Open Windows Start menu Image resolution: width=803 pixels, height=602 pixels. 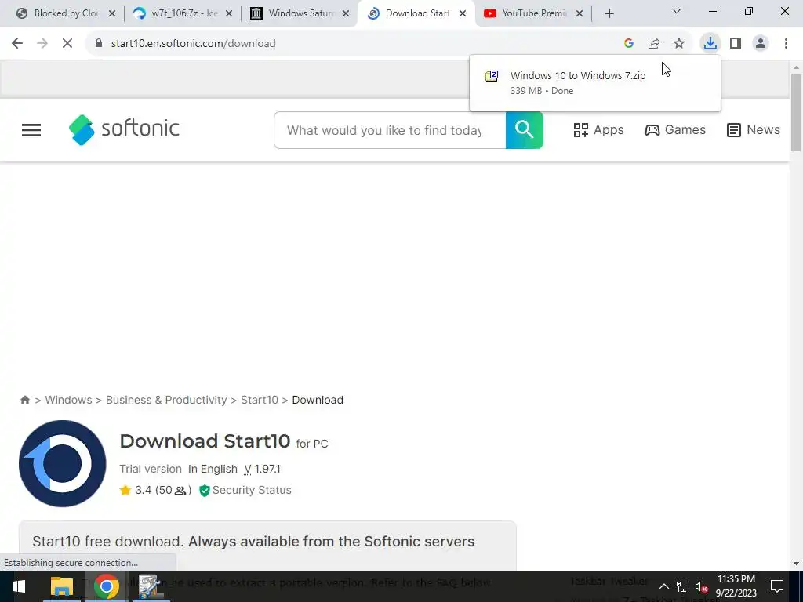[19, 586]
